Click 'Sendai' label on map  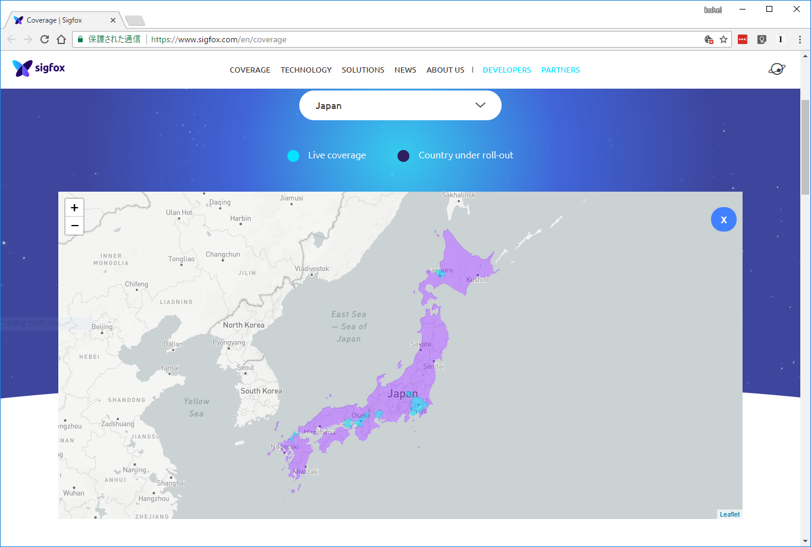[x=433, y=367]
